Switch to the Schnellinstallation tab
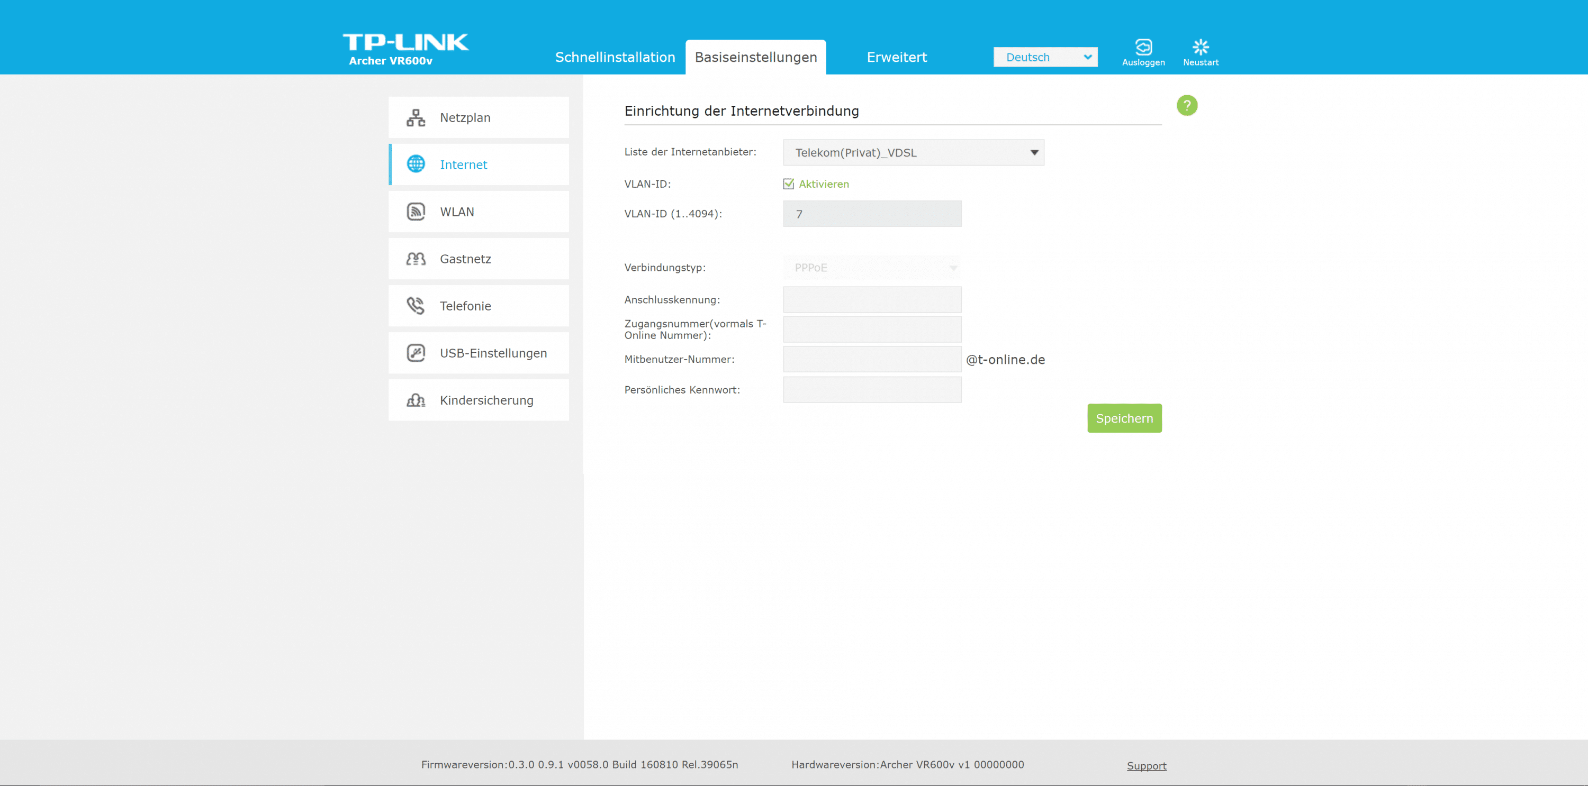 615,57
